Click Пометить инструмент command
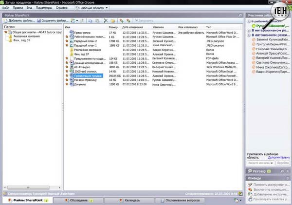This screenshot has width=292, height=205. click(x=269, y=185)
